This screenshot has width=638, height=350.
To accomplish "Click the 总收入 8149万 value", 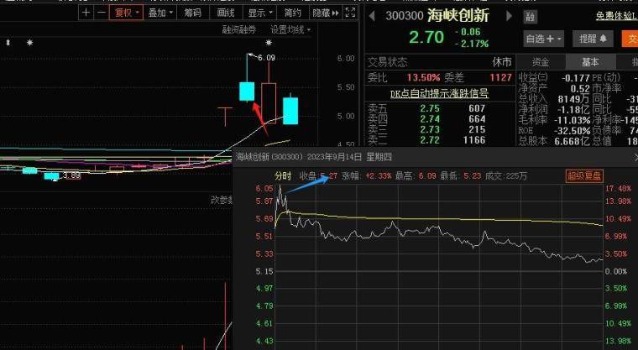I will [x=573, y=99].
